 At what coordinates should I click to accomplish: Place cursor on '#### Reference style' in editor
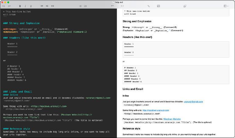pos(16,129)
